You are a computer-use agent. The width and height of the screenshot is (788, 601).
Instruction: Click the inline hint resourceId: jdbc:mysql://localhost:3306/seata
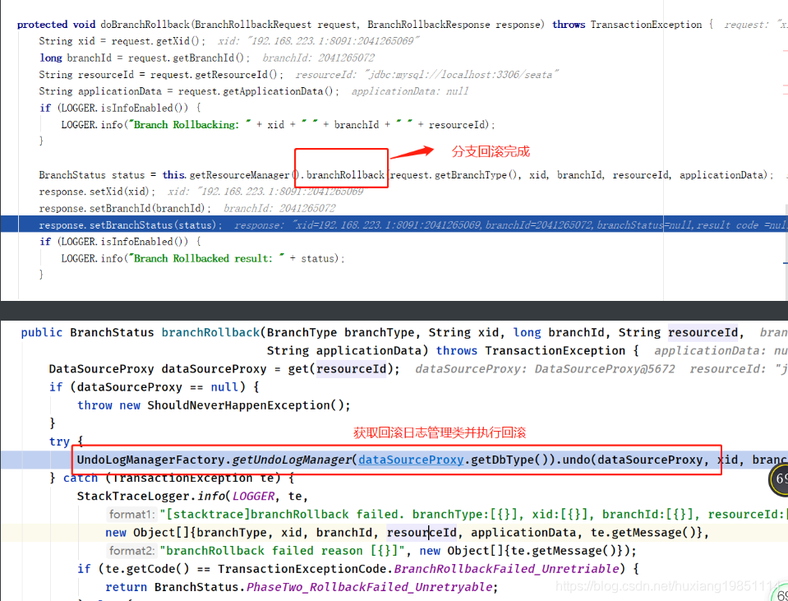(427, 75)
